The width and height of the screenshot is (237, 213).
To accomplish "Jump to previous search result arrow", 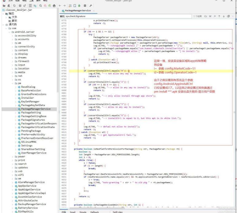I will (219, 16).
